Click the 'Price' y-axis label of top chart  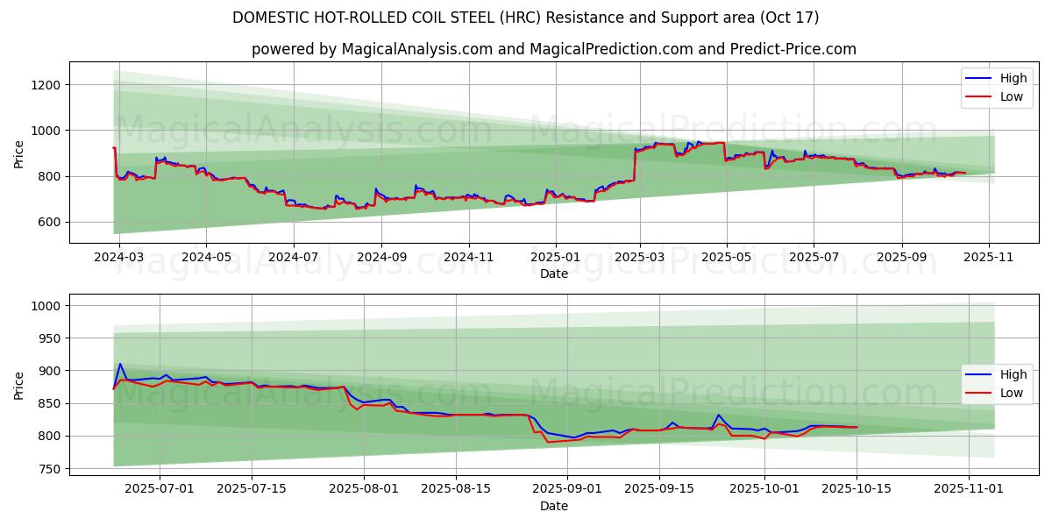pyautogui.click(x=19, y=153)
